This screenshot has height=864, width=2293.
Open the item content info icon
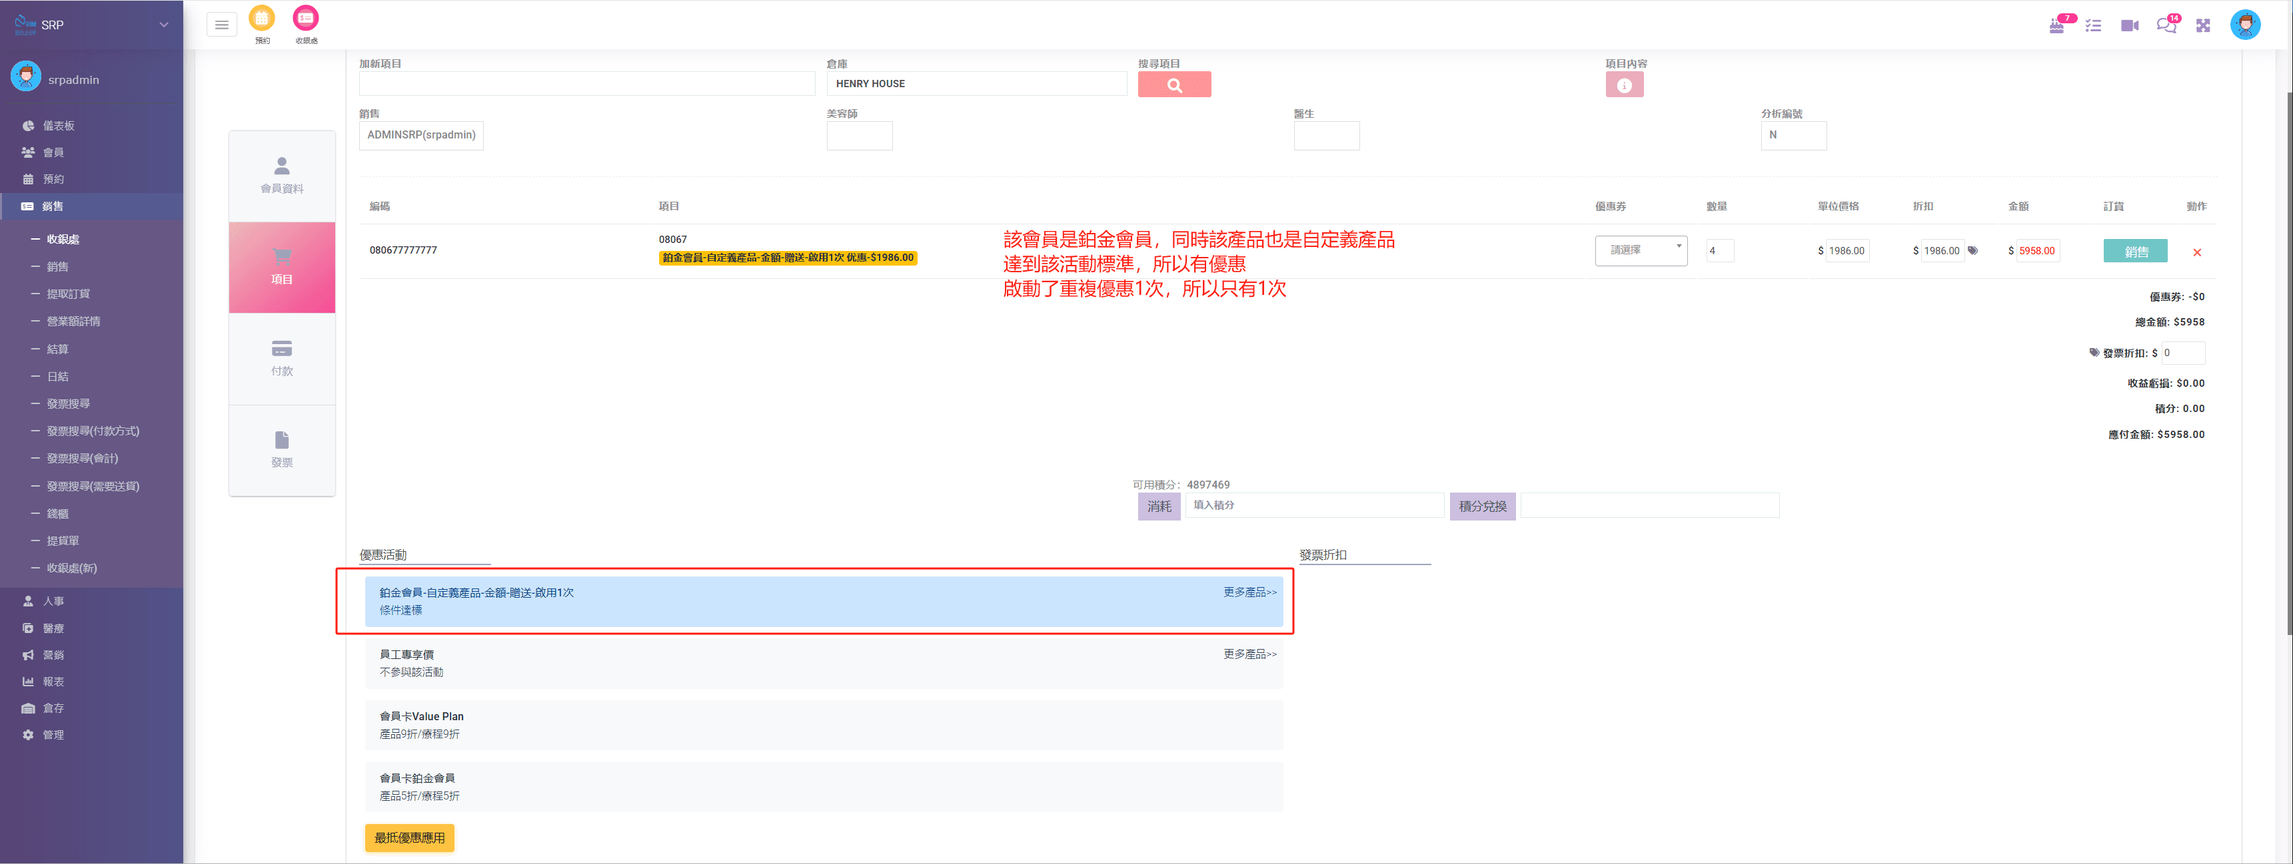[x=1623, y=85]
